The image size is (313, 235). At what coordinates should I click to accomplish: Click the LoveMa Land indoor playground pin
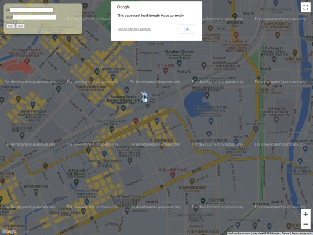[203, 65]
